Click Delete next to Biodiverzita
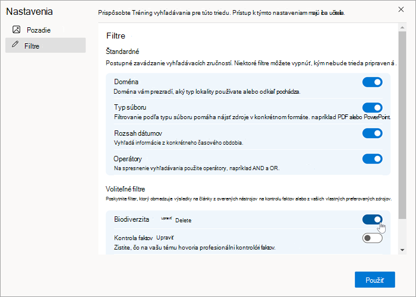Image resolution: width=416 pixels, height=297 pixels. (183, 221)
